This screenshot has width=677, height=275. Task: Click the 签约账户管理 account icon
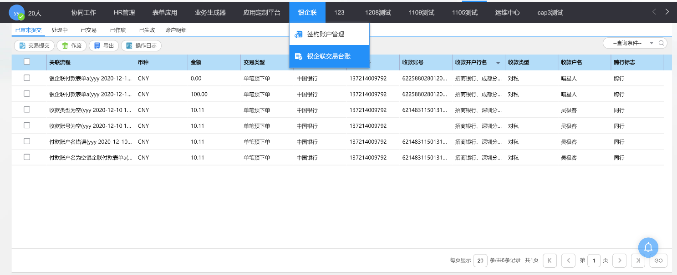tap(298, 34)
